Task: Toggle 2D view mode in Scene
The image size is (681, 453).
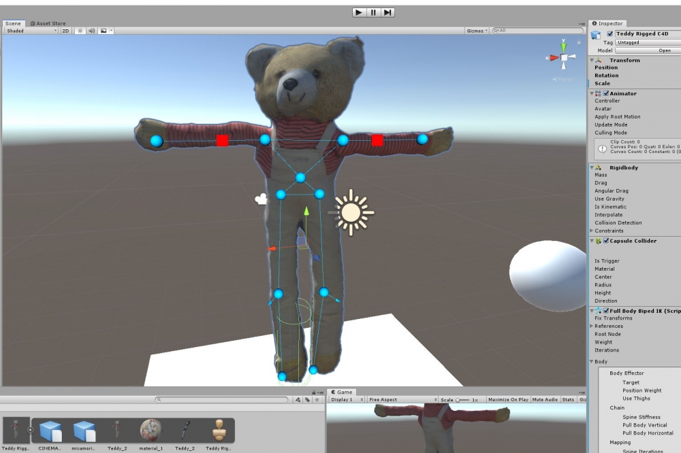Action: pyautogui.click(x=65, y=31)
